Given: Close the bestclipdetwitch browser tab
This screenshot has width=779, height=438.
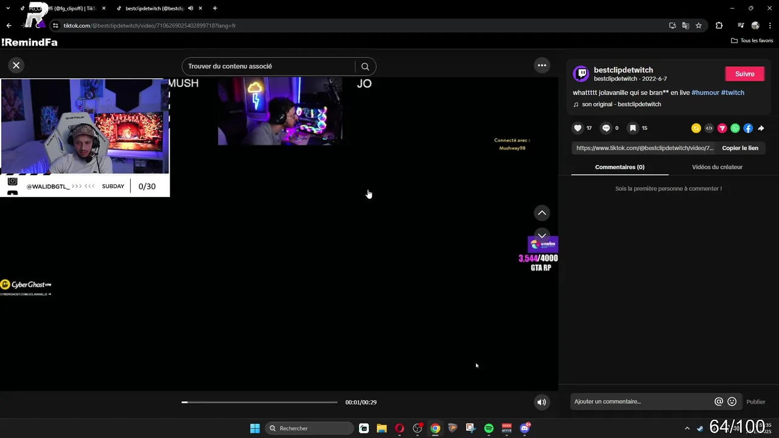Looking at the screenshot, I should [201, 9].
